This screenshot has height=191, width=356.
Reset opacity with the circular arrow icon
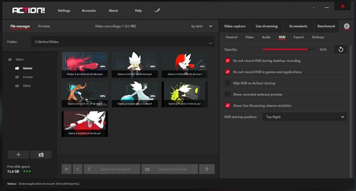pyautogui.click(x=341, y=49)
